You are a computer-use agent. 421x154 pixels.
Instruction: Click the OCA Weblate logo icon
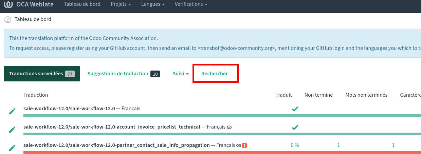8,4
